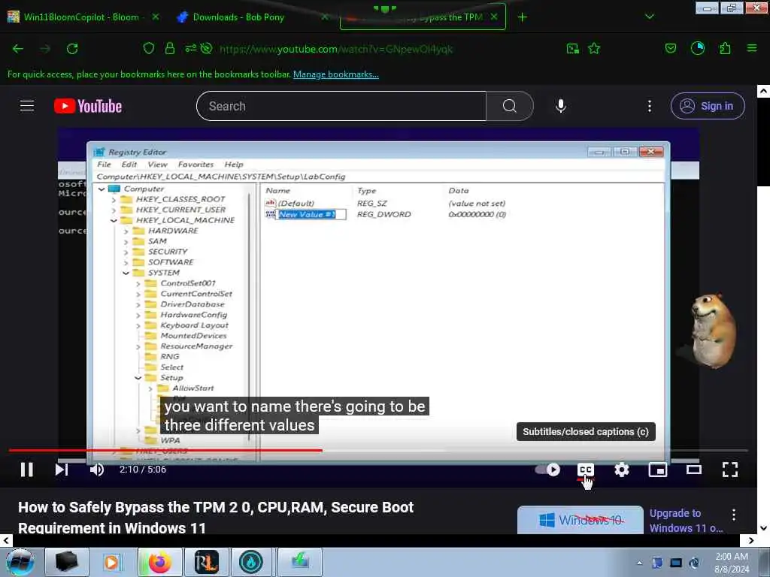The width and height of the screenshot is (770, 577).
Task: Click the monitor icon in system tray
Action: point(676,563)
